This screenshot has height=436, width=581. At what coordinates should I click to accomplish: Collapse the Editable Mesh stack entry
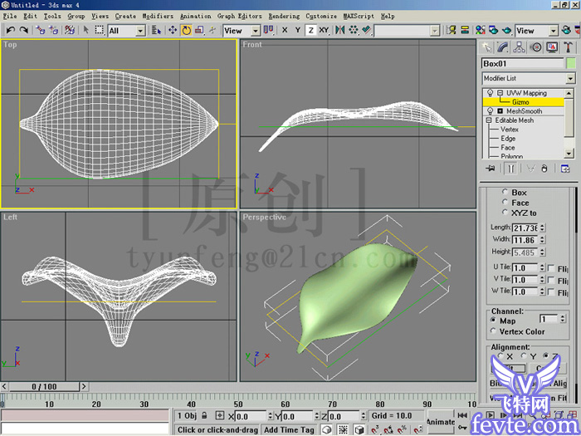489,120
